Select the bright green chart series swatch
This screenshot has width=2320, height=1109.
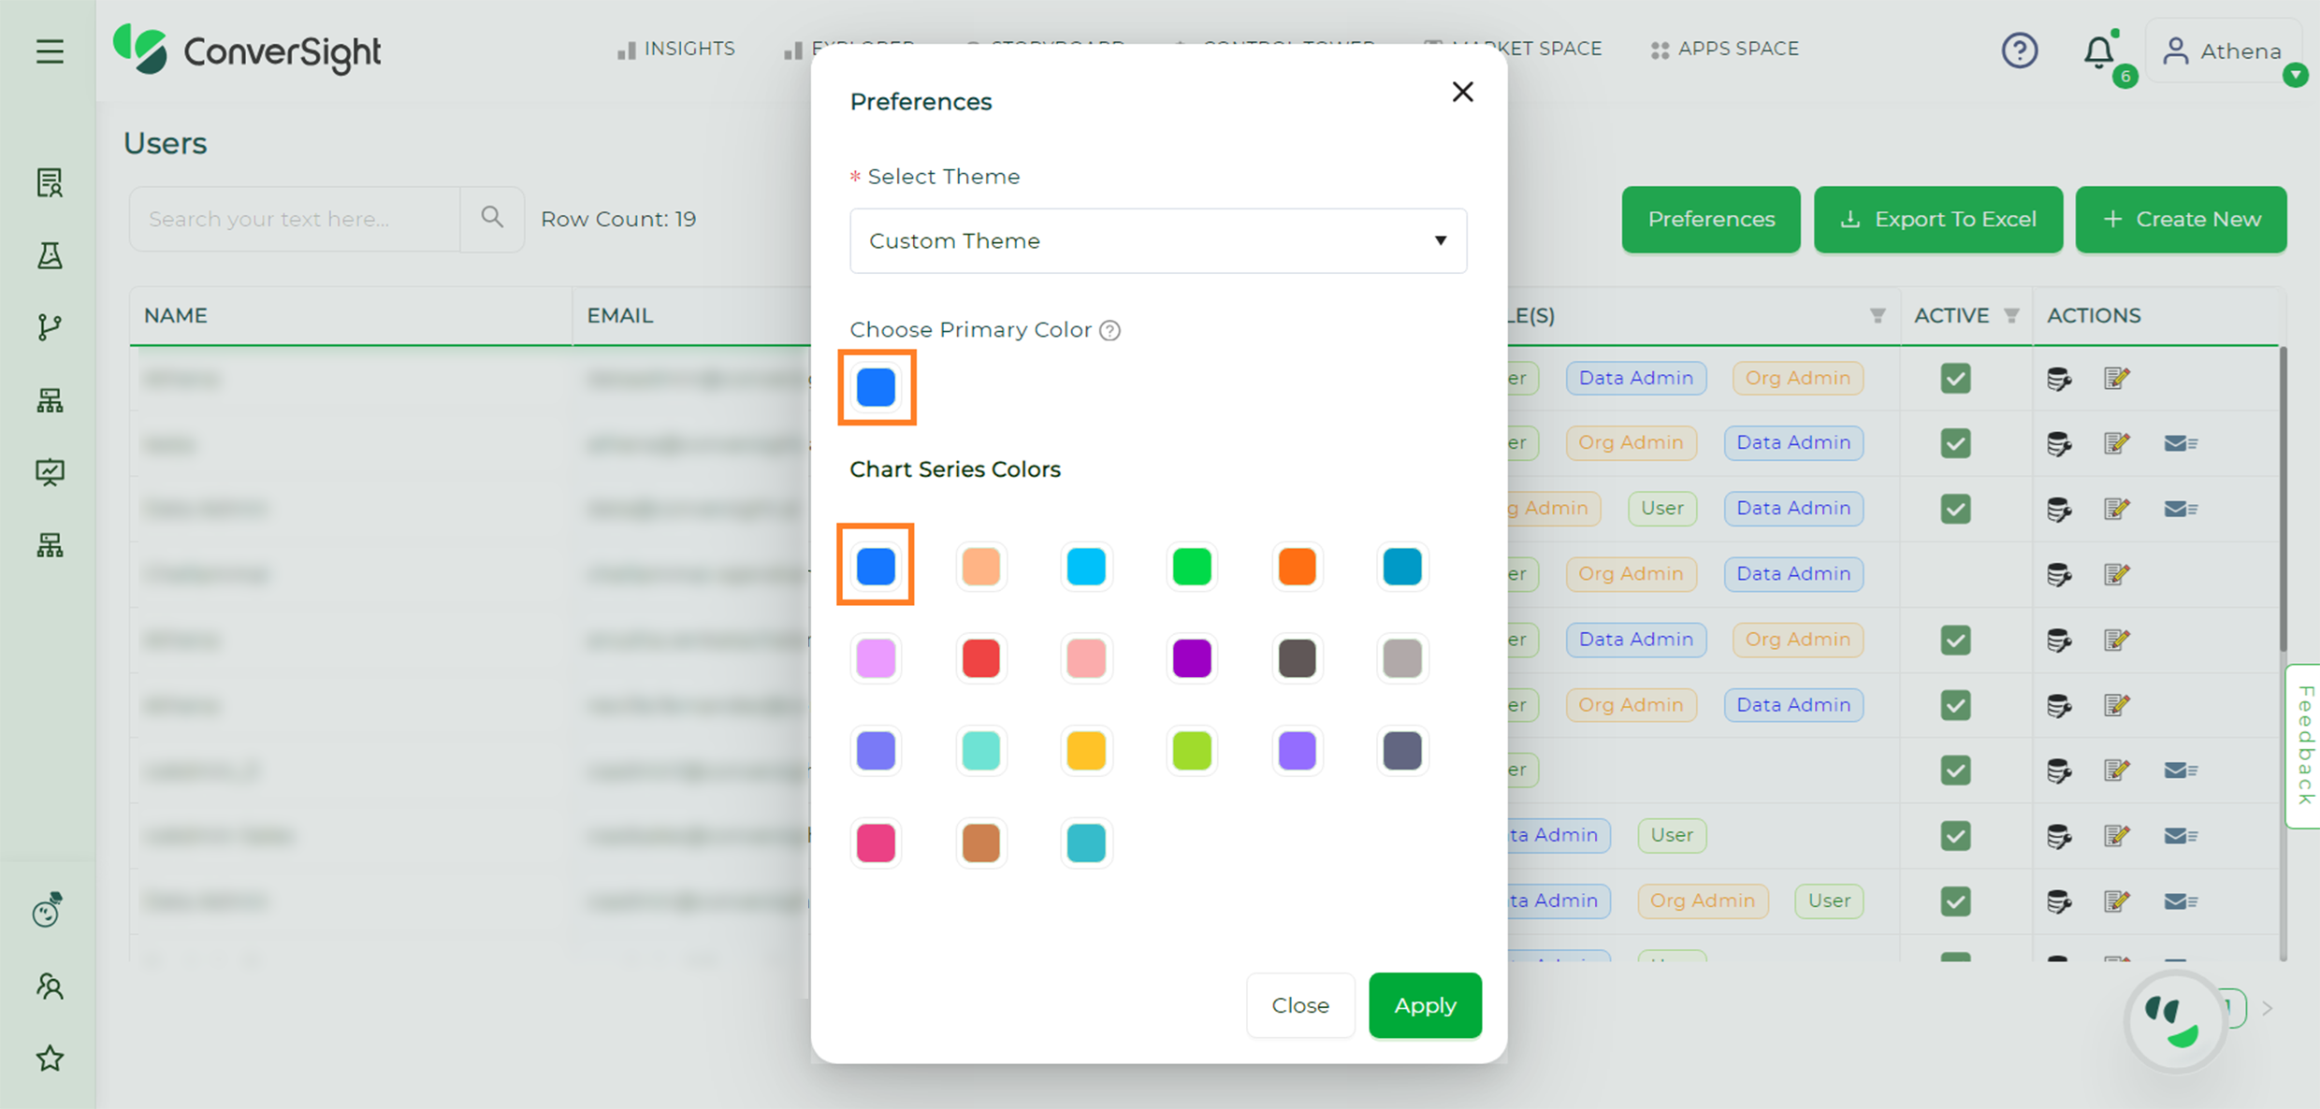tap(1192, 566)
